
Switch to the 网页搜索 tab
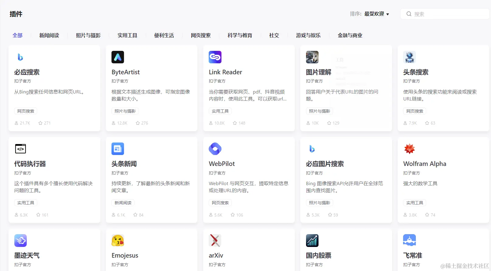[201, 35]
